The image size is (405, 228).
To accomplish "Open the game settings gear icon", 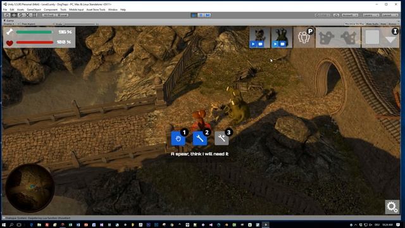I will 392,207.
